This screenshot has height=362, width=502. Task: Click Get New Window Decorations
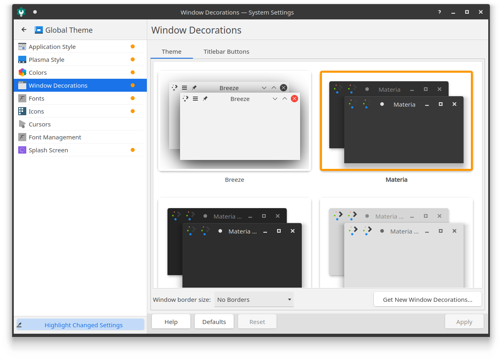(x=428, y=299)
